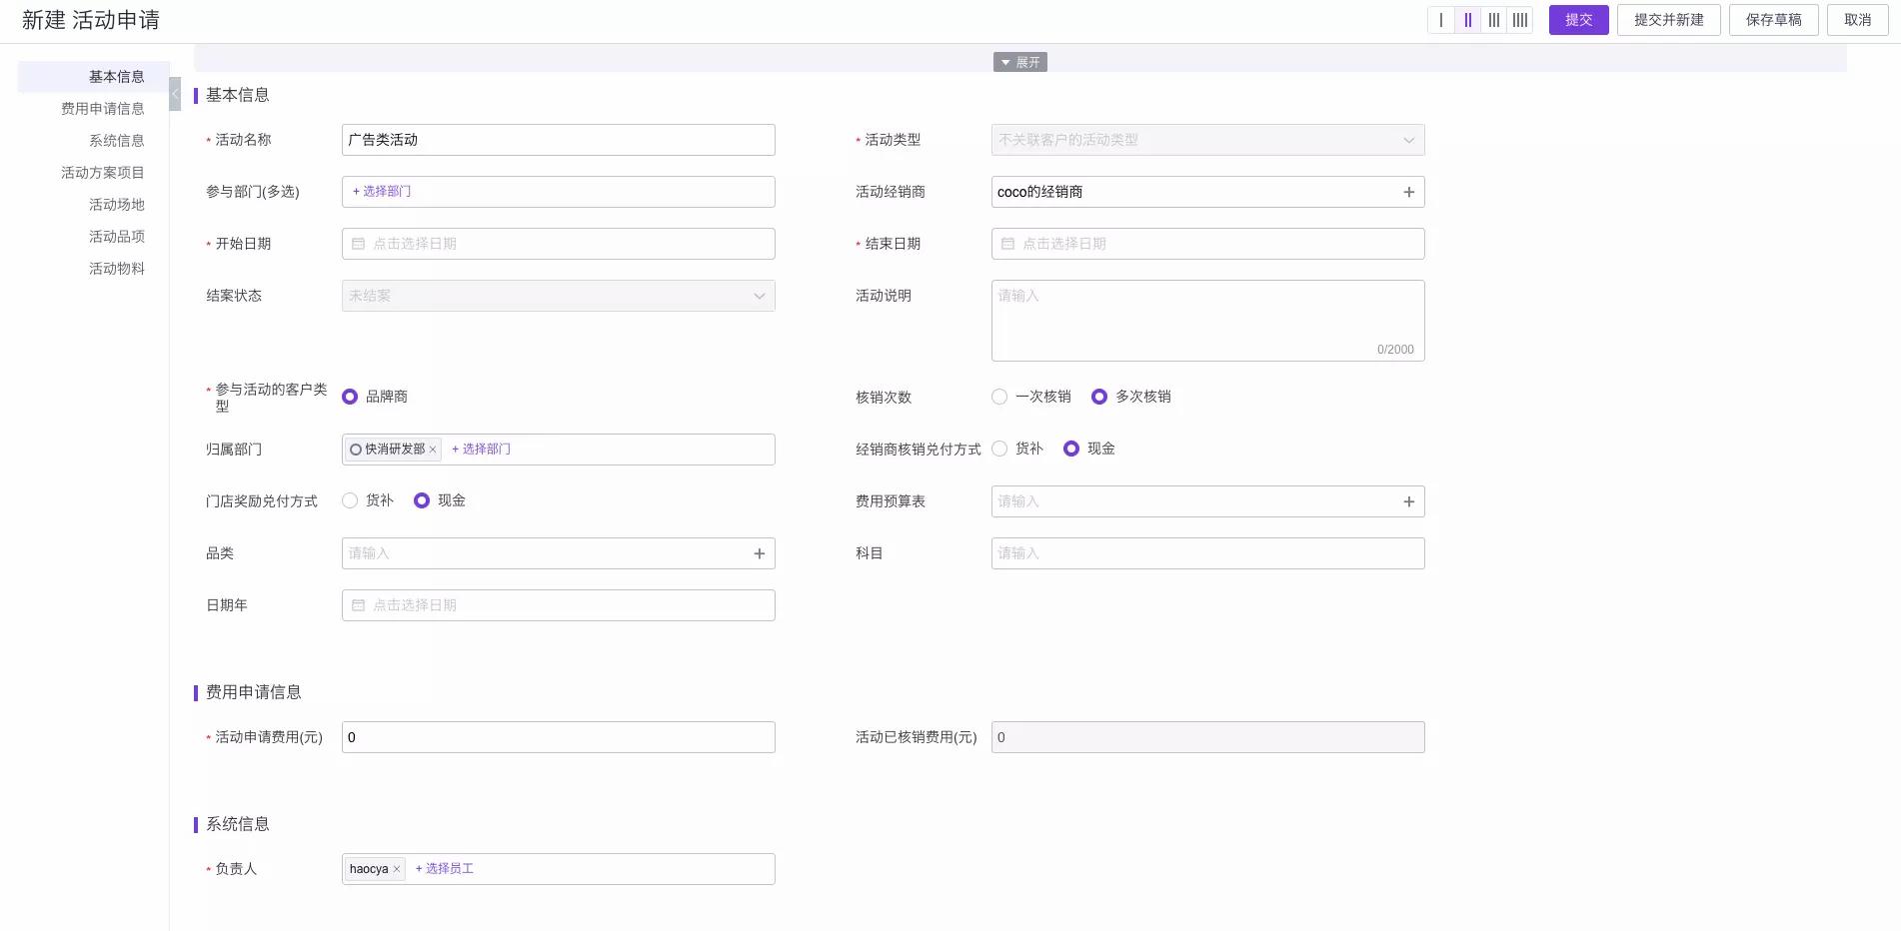The width and height of the screenshot is (1901, 931).
Task: Switch to four-column layout icon
Action: pos(1520,20)
